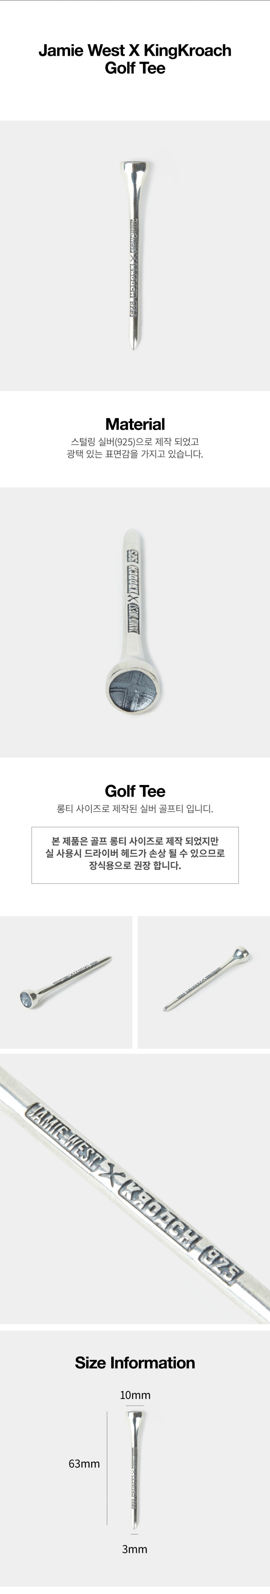Click the Material heading
This screenshot has width=270, height=1594.
coord(135,424)
